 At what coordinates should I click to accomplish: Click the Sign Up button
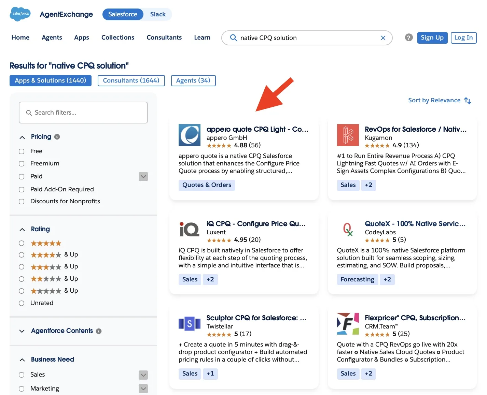tap(432, 38)
